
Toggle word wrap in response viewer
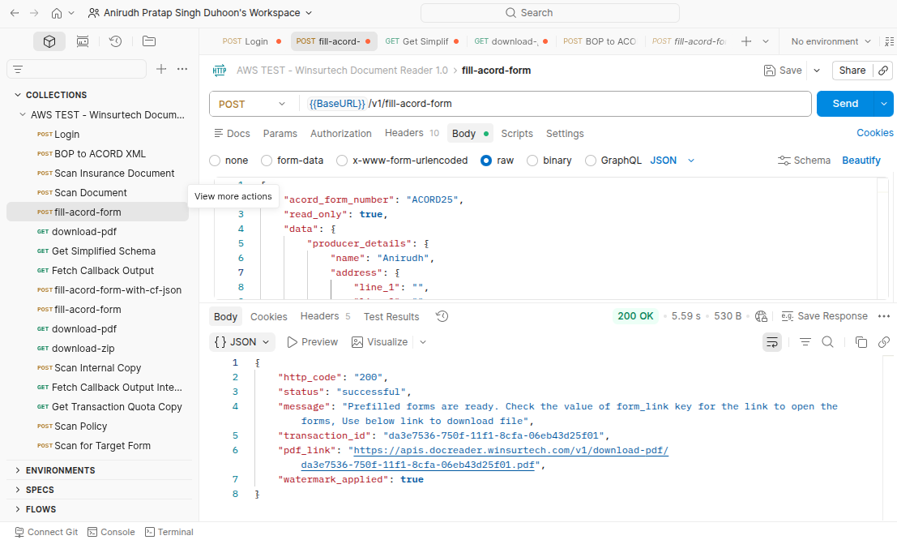coord(771,342)
